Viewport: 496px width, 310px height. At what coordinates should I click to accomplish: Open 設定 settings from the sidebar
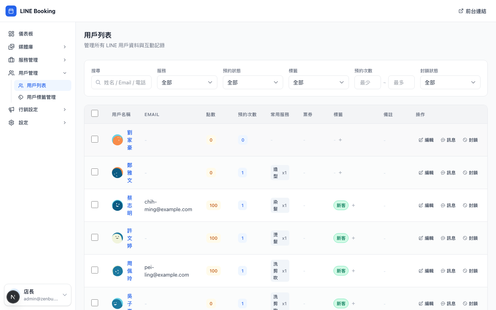[x=23, y=123]
